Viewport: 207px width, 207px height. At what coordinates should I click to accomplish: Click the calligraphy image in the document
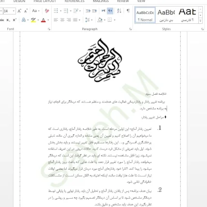click(100, 61)
